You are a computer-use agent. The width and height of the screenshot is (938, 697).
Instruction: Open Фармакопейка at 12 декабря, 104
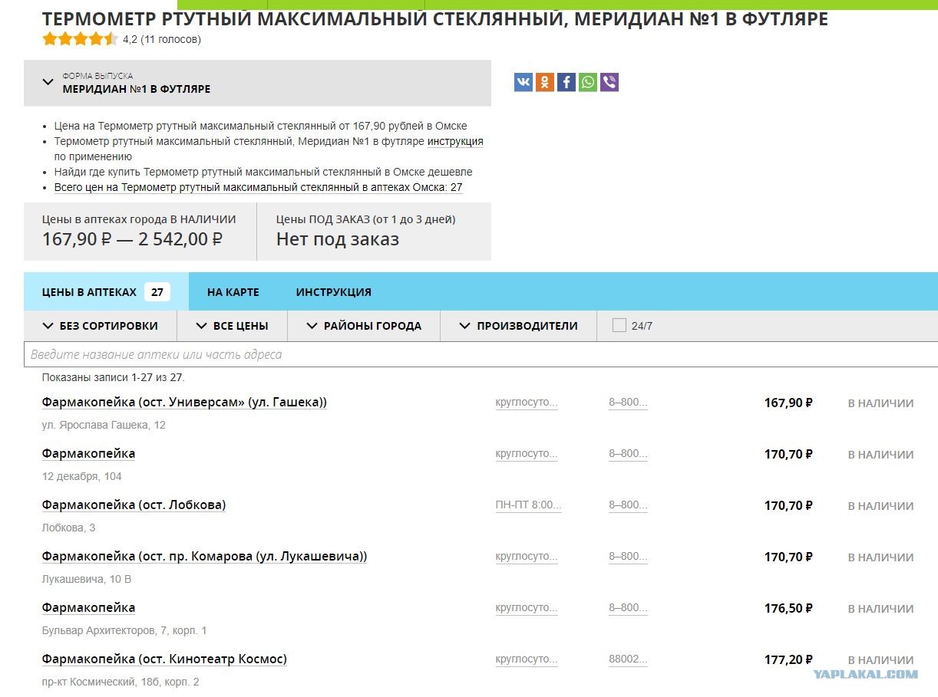click(89, 454)
